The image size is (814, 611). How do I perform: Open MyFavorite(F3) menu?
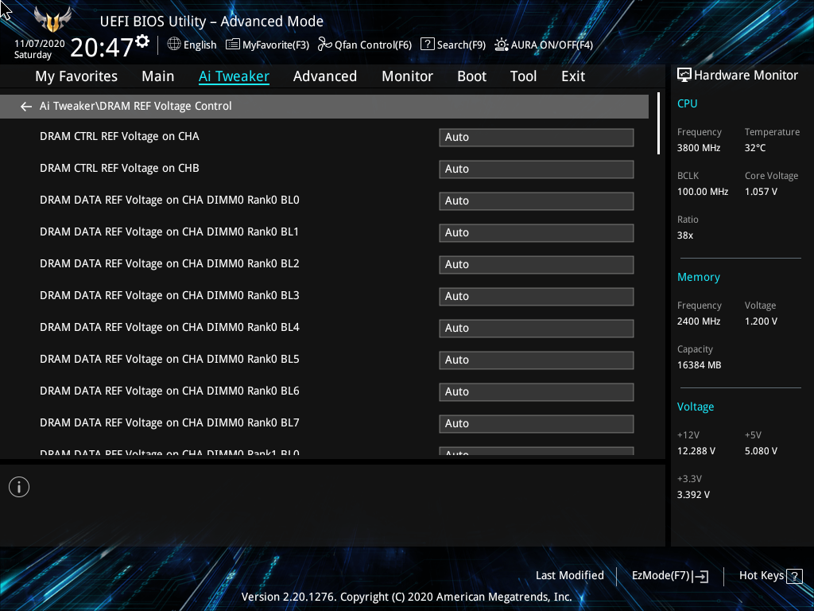[x=267, y=45]
